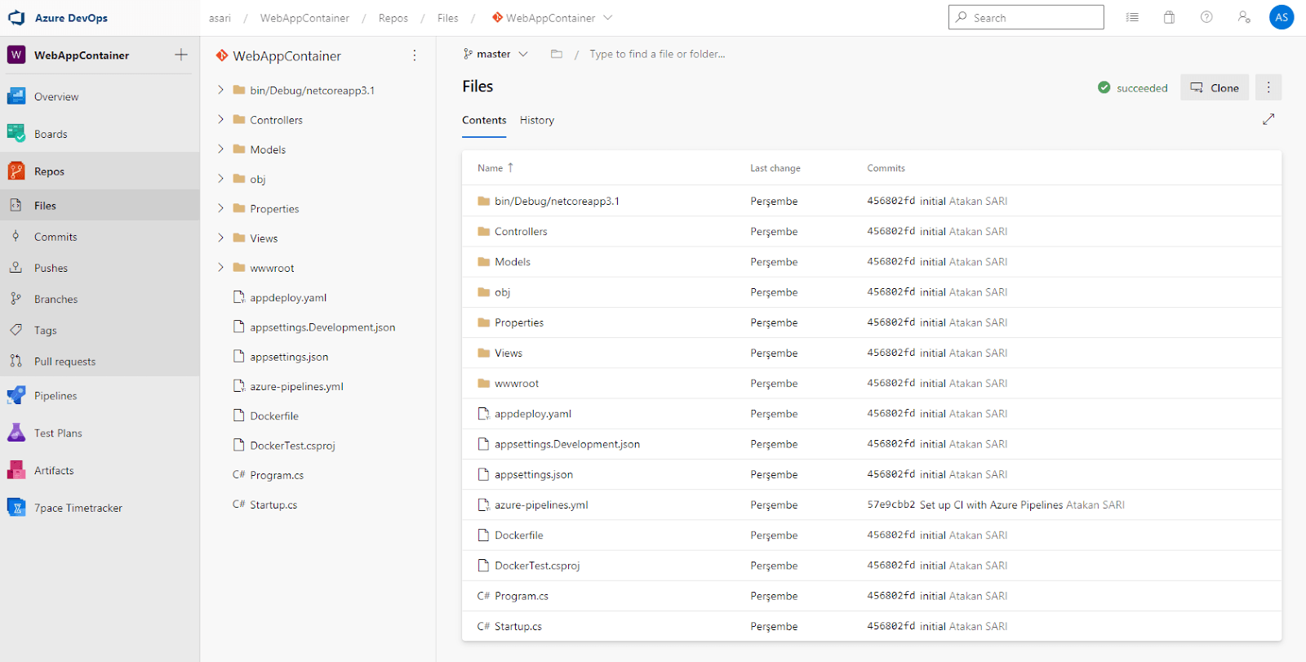Click the Azure DevOps logo icon

[x=16, y=17]
